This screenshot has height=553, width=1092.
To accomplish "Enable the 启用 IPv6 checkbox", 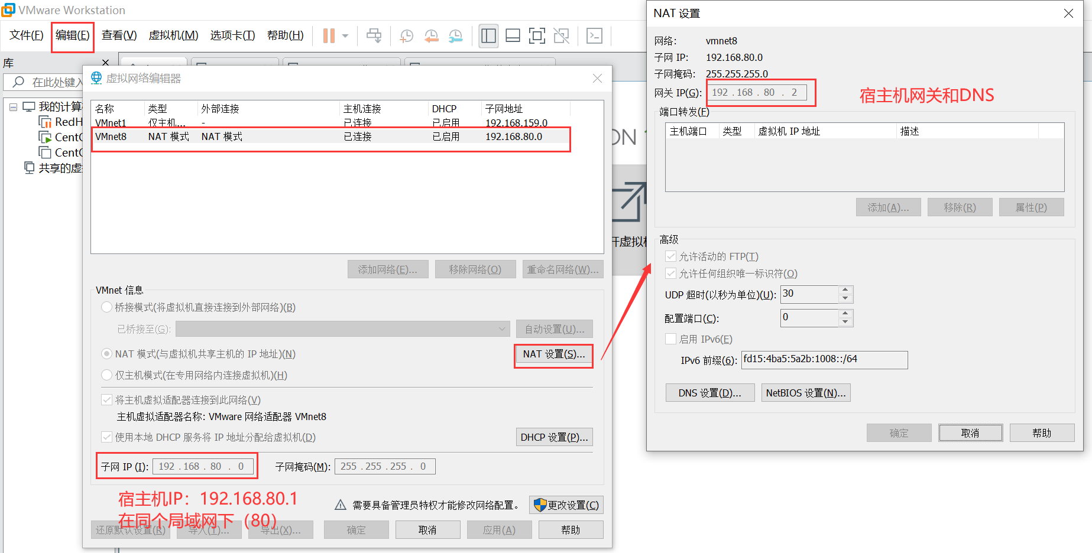I will coord(670,339).
